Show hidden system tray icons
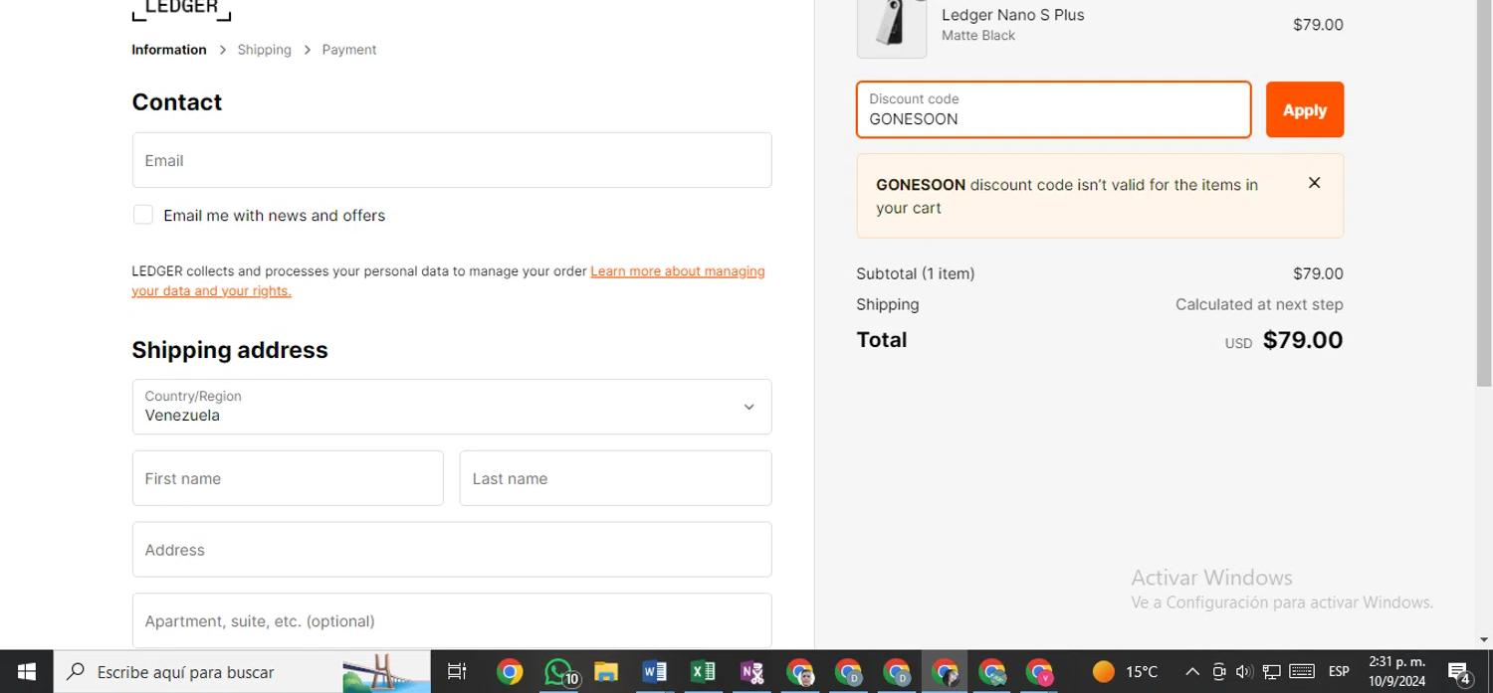The height and width of the screenshot is (693, 1493). pos(1191,672)
